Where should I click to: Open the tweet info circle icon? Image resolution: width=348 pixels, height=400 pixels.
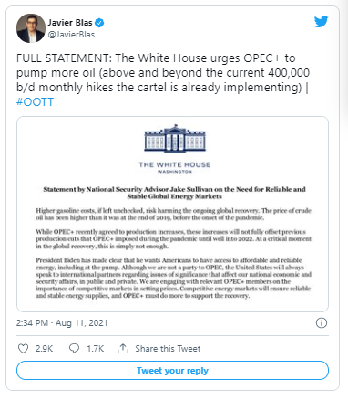click(322, 322)
